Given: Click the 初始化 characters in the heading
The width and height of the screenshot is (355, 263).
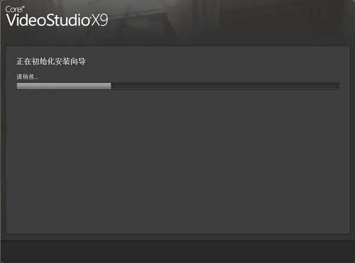Looking at the screenshot, I should (x=43, y=61).
